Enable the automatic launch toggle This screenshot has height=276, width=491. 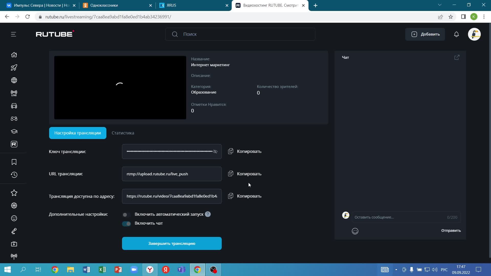coord(126,215)
